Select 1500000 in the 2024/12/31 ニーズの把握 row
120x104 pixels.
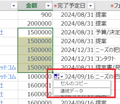pos(35,50)
